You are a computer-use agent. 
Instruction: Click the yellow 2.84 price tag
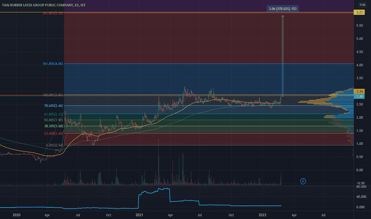coord(359,92)
